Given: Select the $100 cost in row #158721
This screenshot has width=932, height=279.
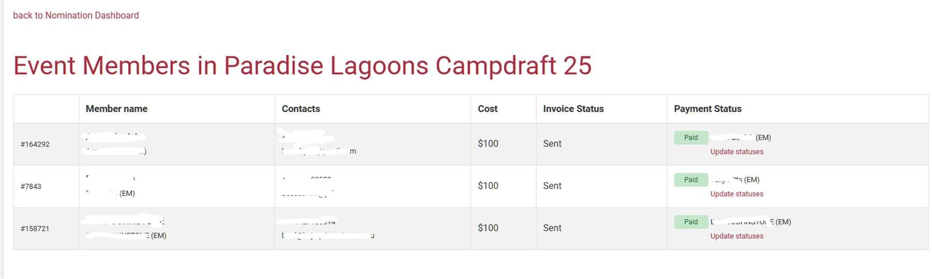Looking at the screenshot, I should (x=488, y=228).
